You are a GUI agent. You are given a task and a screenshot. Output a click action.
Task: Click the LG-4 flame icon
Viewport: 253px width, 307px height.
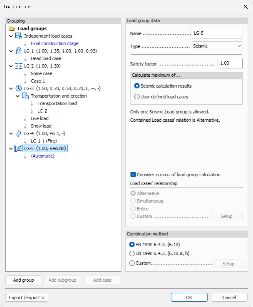(x=19, y=133)
